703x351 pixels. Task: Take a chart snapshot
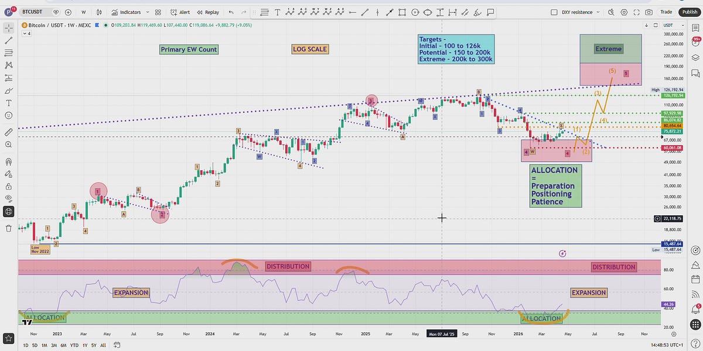point(649,12)
